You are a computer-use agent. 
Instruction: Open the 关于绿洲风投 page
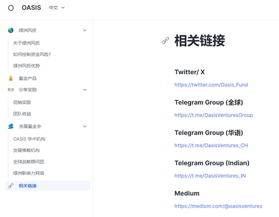click(26, 43)
